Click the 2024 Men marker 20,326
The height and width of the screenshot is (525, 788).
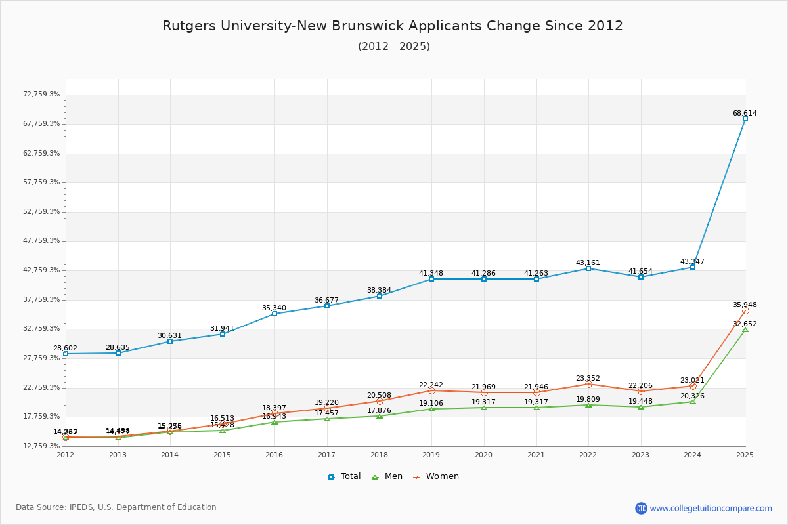[x=693, y=401]
